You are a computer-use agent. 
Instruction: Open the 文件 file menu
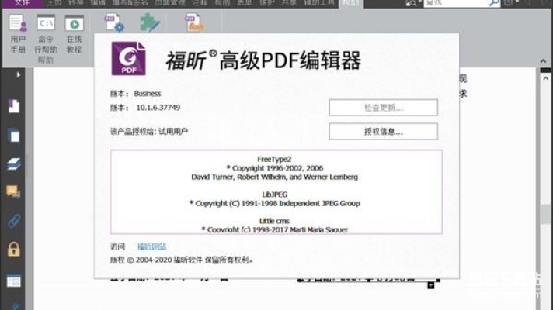pos(22,3)
